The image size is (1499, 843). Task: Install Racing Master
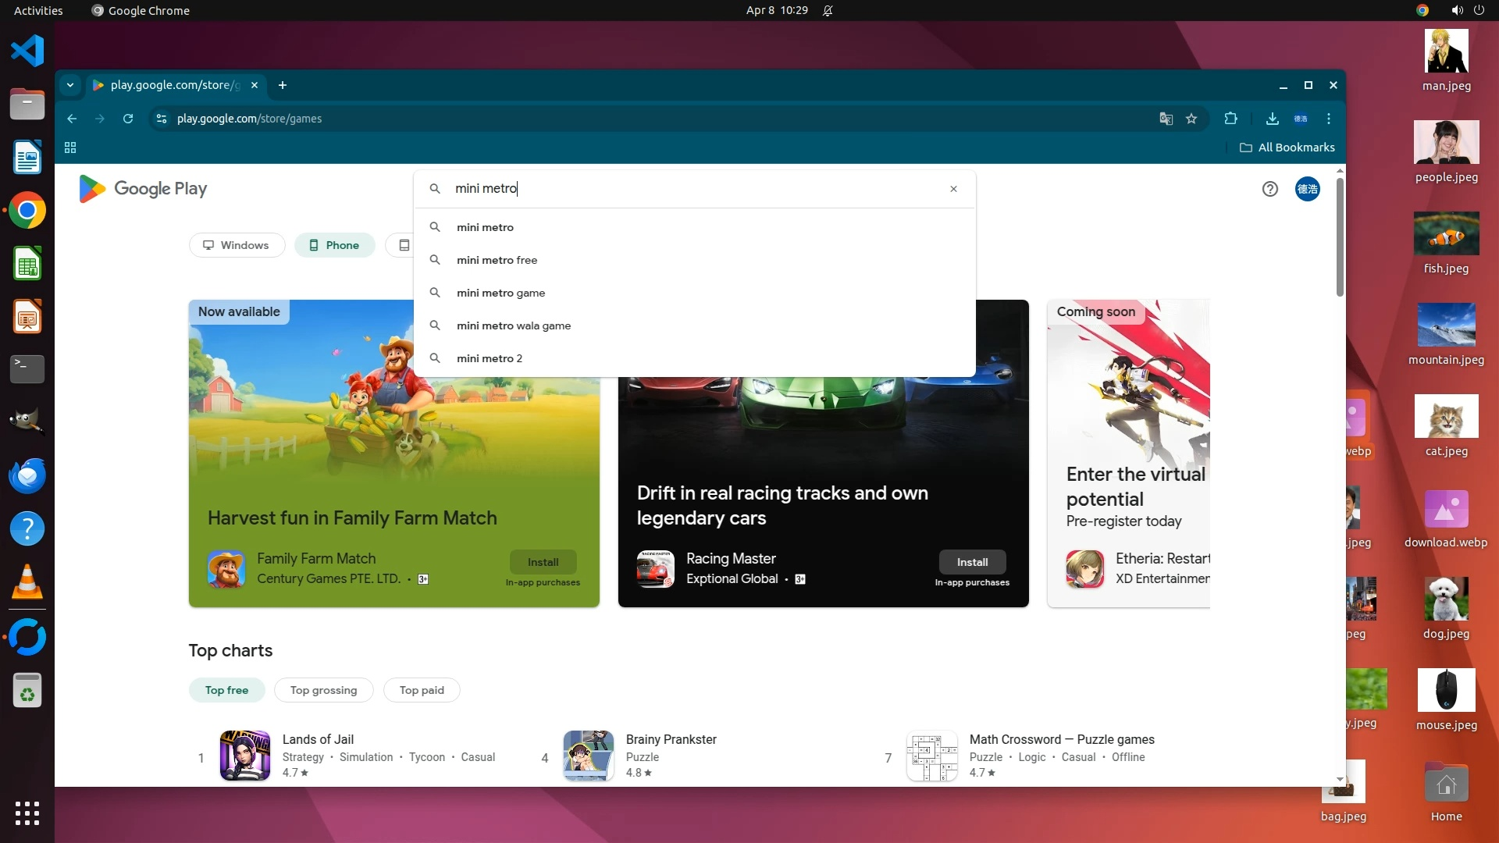pos(972,562)
